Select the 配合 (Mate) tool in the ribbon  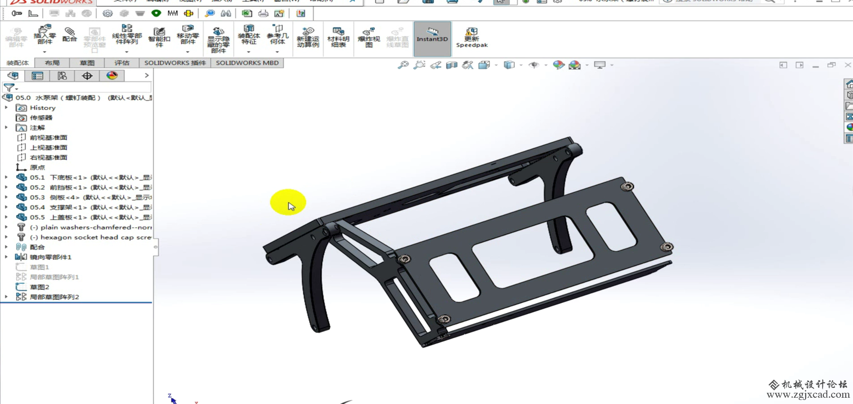click(x=69, y=35)
